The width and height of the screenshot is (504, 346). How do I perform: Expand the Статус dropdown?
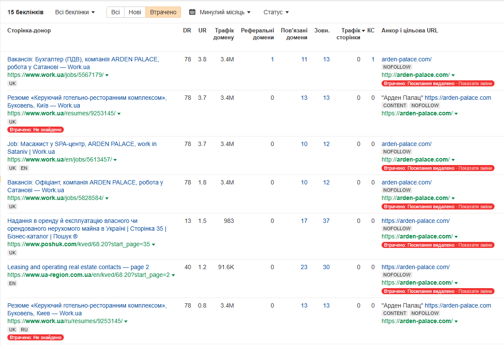tap(276, 12)
